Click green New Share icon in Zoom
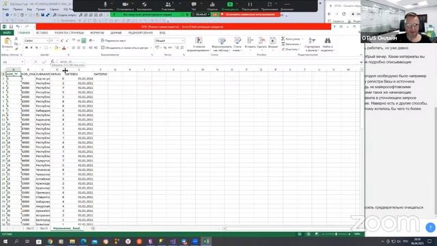 (x=230, y=5)
